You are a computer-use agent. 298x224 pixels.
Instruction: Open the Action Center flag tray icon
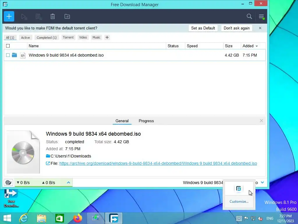click(x=246, y=218)
